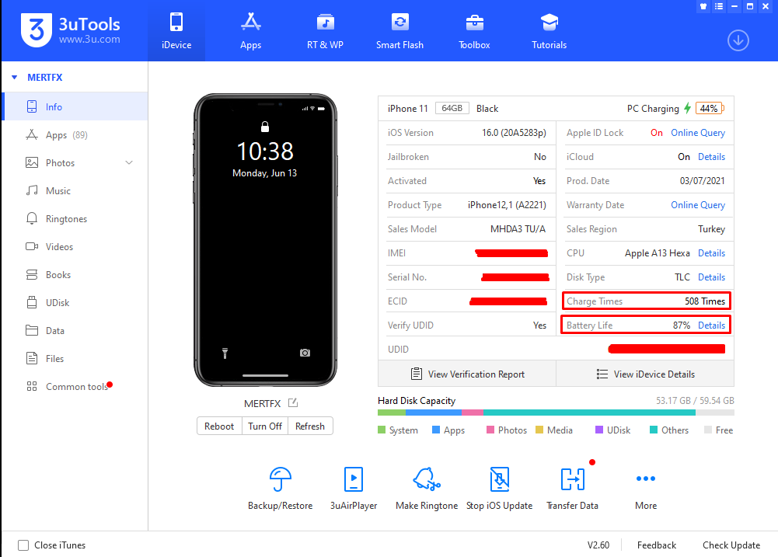778x557 pixels.
Task: Open the RT & WP tab
Action: point(325,31)
